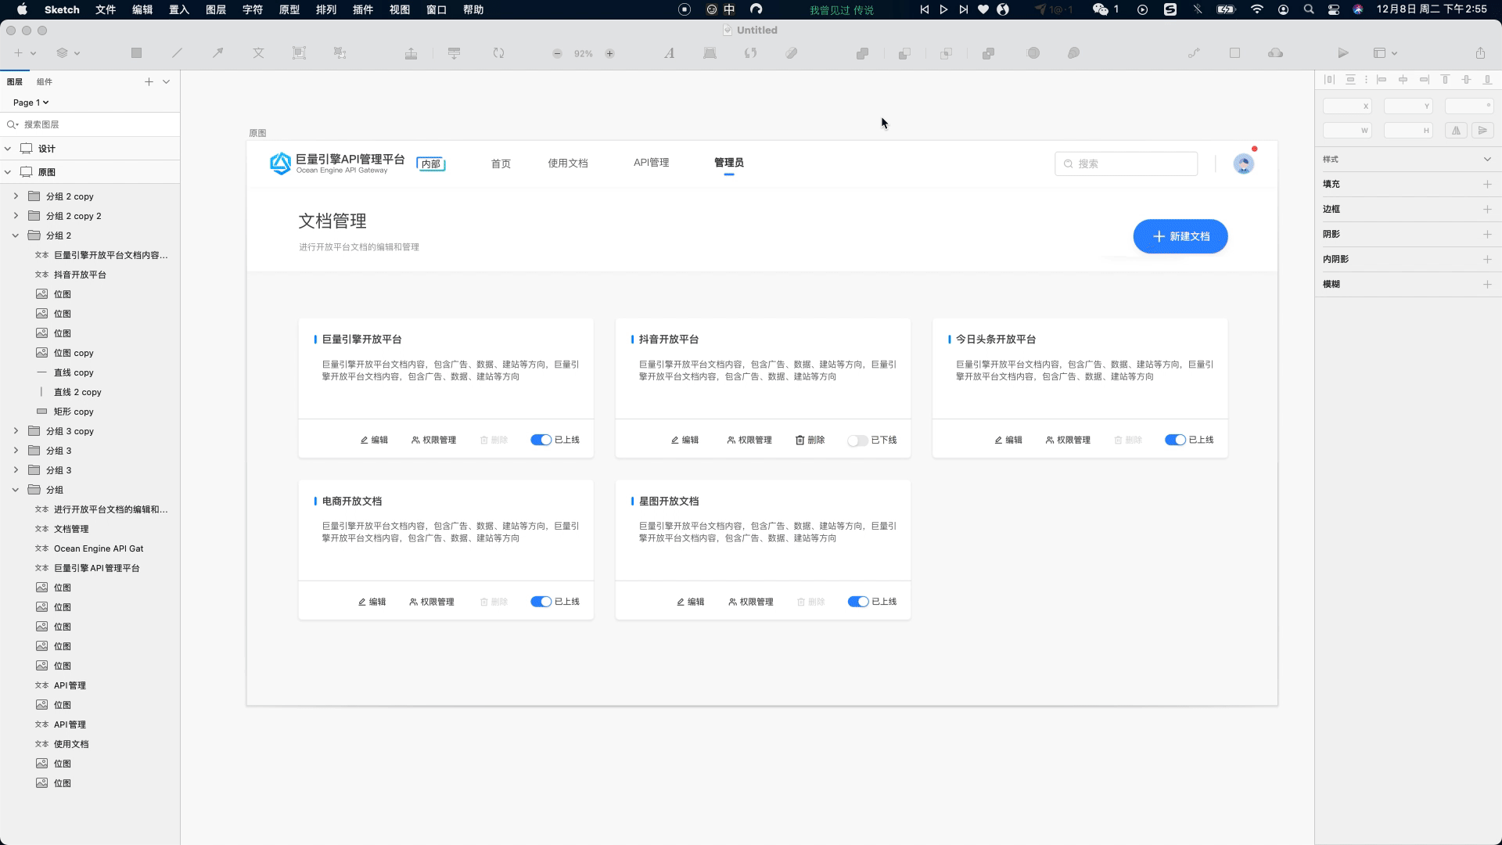This screenshot has height=845, width=1502.
Task: Click the zoom in plus button
Action: [x=609, y=53]
